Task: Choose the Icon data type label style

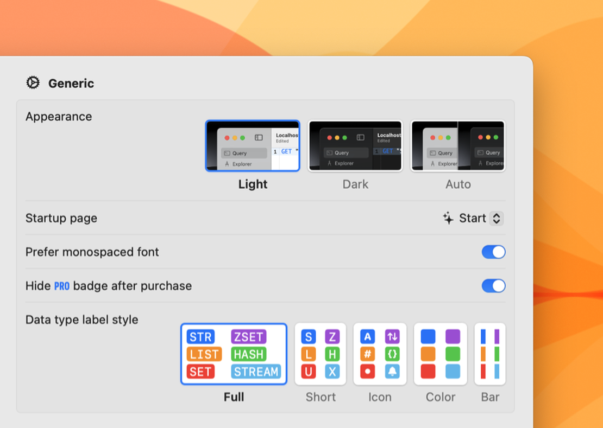Action: tap(380, 354)
